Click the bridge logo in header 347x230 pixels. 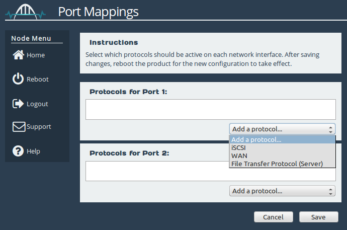coord(26,12)
